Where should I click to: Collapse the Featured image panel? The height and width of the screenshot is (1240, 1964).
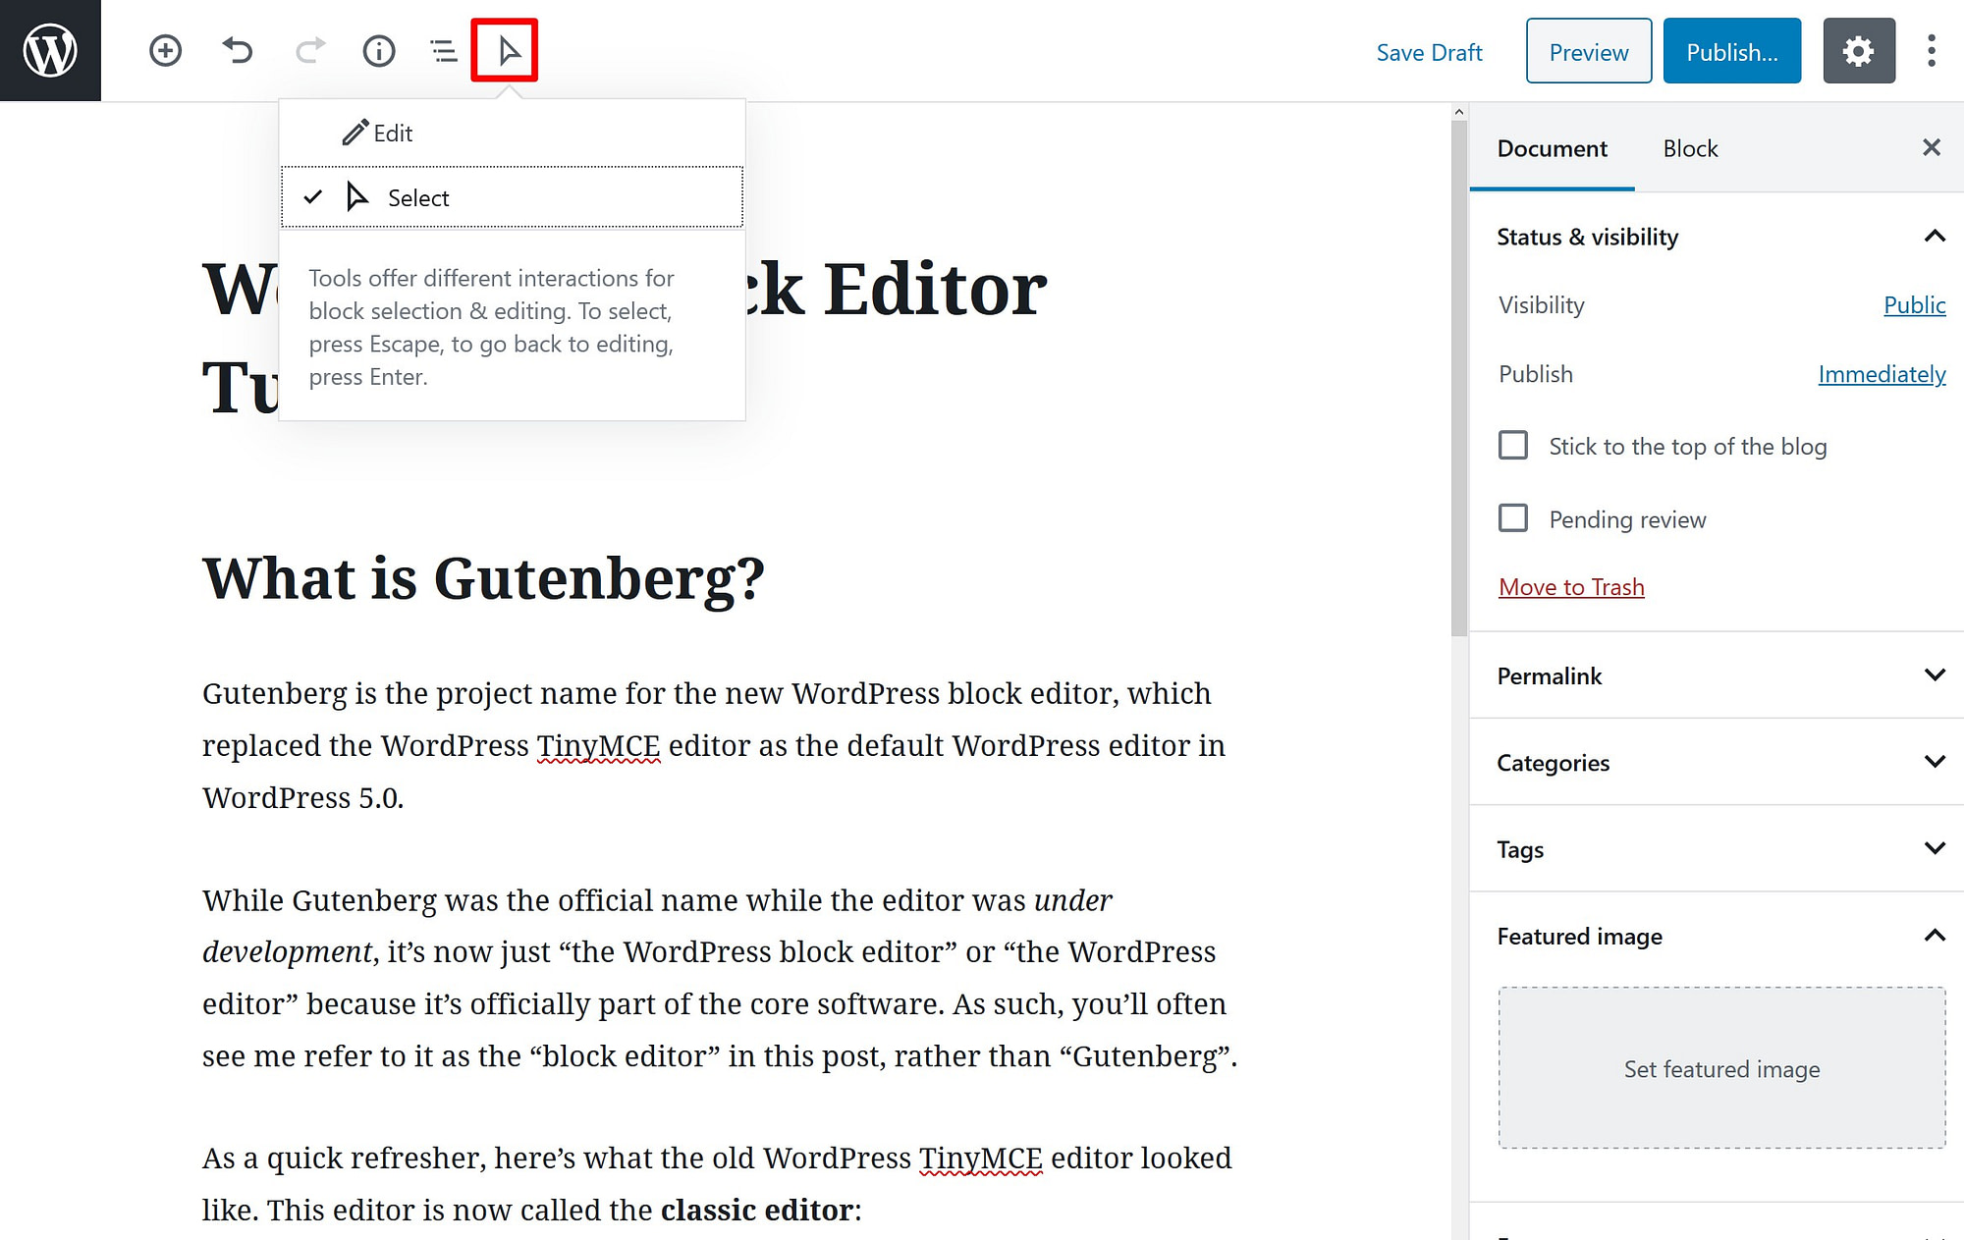pyautogui.click(x=1717, y=936)
